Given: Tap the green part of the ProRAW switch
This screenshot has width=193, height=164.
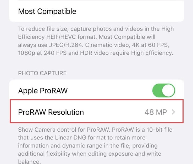Looking at the screenshot, I should point(157,90).
